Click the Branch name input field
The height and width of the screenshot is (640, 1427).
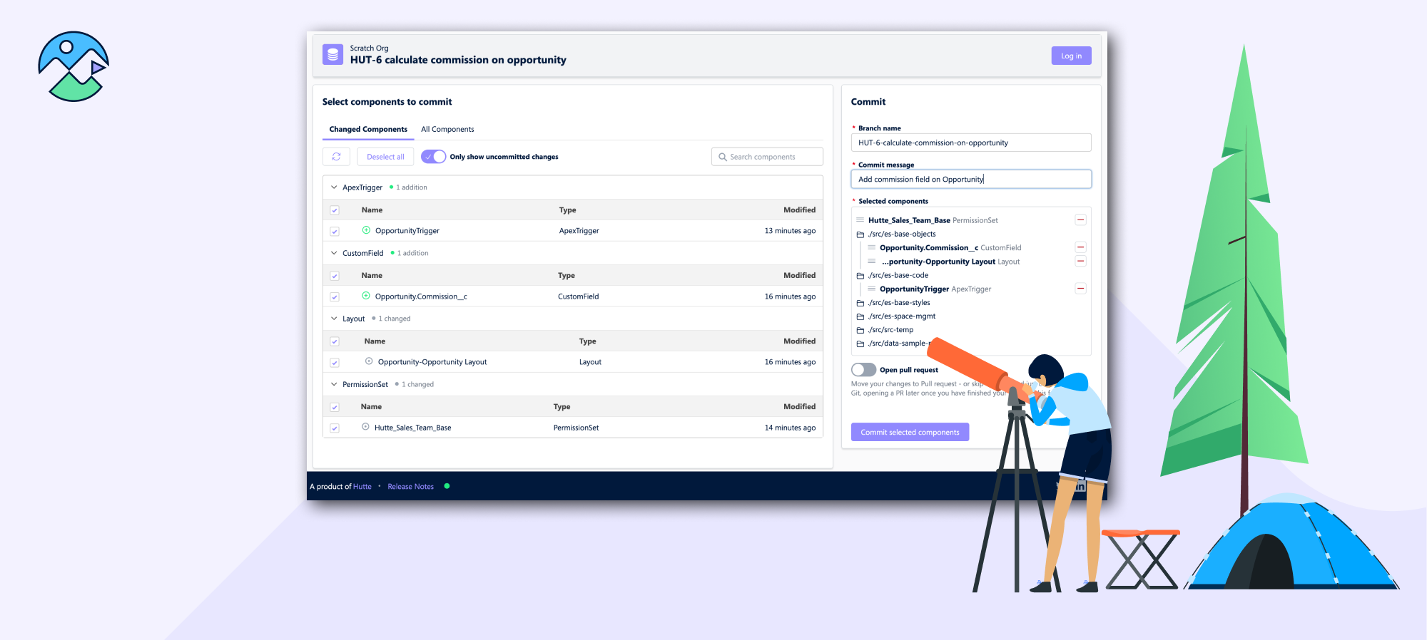pos(971,143)
